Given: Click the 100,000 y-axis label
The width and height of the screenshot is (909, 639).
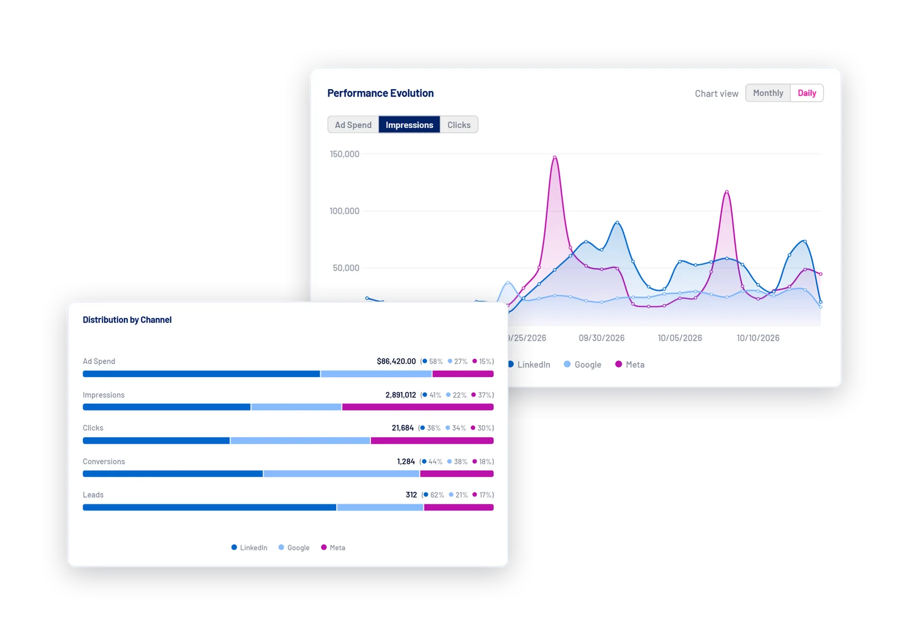Looking at the screenshot, I should point(344,211).
